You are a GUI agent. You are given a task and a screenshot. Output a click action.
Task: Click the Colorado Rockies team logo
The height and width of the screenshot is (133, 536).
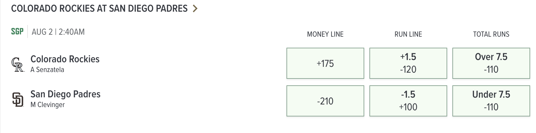click(18, 64)
